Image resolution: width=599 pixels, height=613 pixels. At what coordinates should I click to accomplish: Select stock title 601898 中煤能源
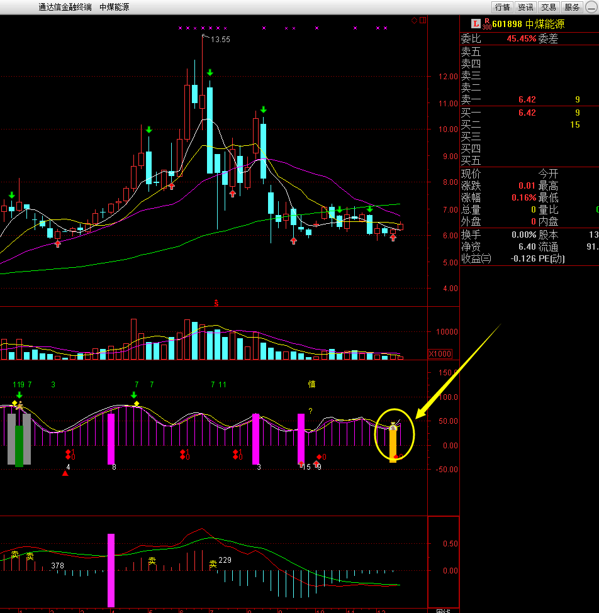[x=528, y=25]
